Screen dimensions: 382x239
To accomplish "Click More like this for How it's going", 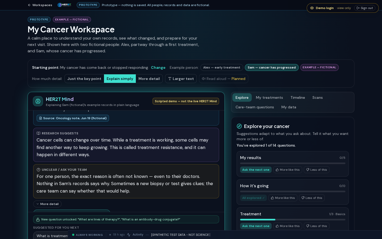I will pos(283,198).
